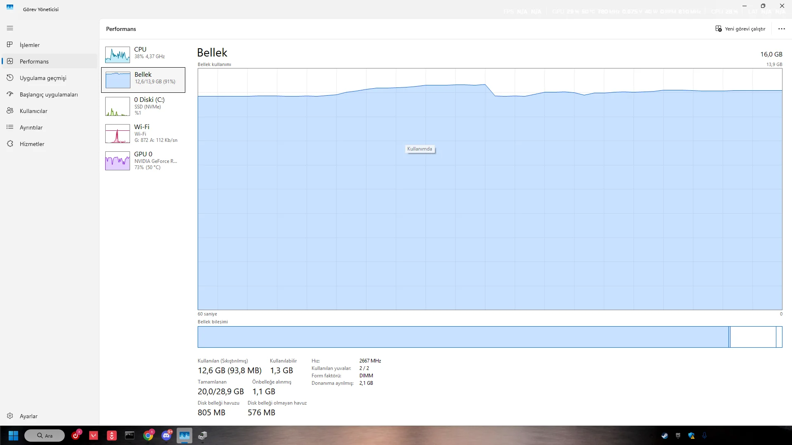Screen dimensions: 792x445
Task: Click the 0 Diski (C:) title
Action: point(149,100)
